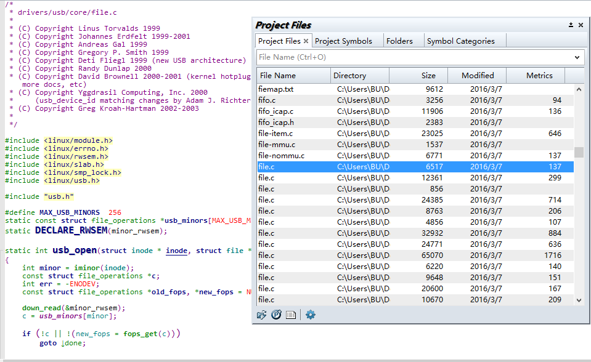Image resolution: width=591 pixels, height=362 pixels.
Task: Click the add project file (P+) icon
Action: click(276, 315)
